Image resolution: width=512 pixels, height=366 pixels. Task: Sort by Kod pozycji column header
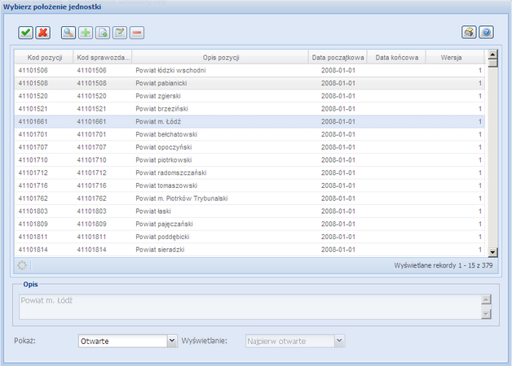pos(44,58)
